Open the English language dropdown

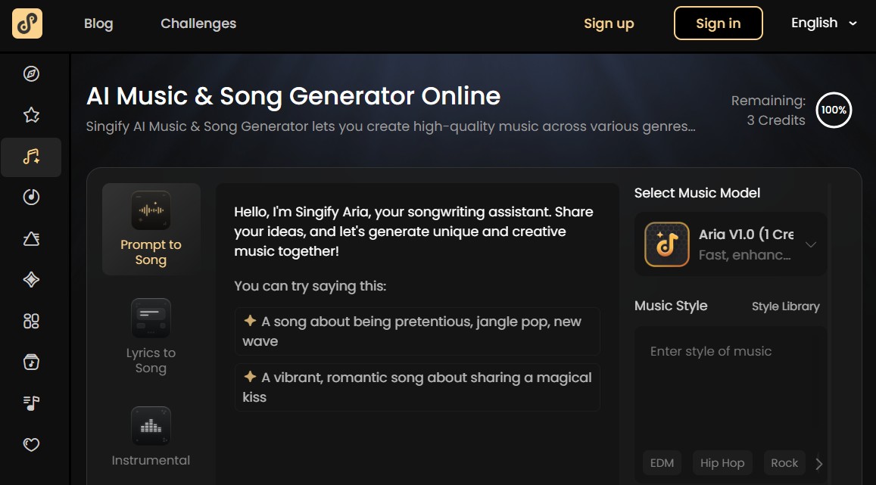(x=824, y=23)
